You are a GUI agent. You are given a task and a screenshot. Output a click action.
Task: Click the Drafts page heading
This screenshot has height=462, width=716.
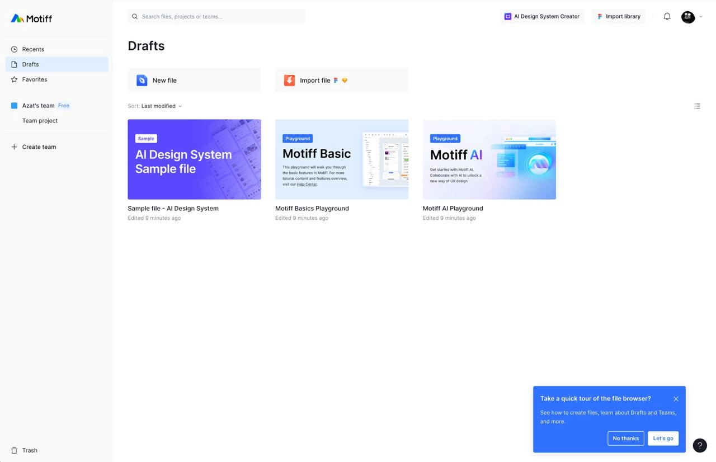[146, 46]
